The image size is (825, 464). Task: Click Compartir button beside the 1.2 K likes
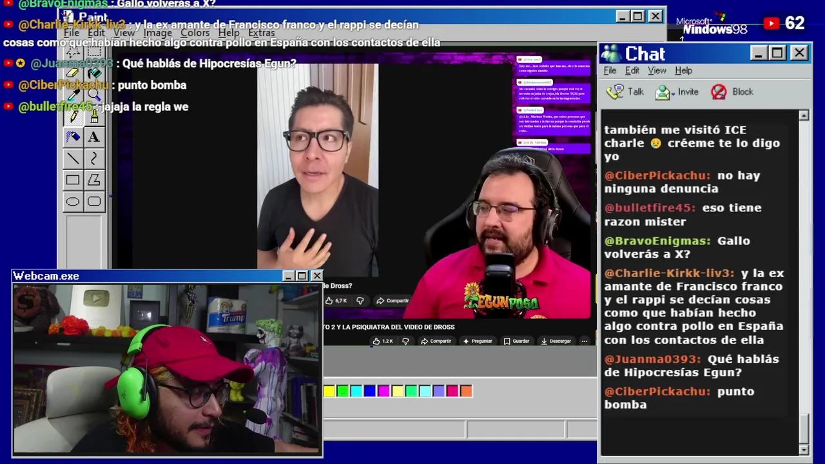(x=436, y=341)
